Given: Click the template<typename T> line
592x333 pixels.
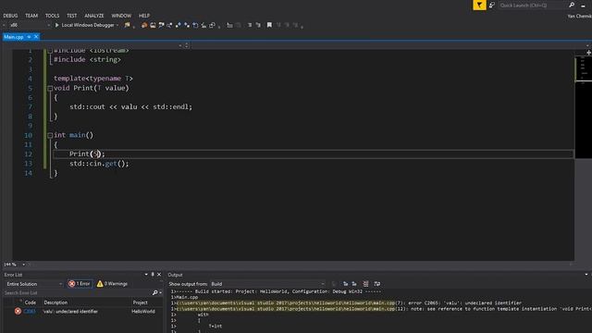Looking at the screenshot, I should (x=93, y=79).
